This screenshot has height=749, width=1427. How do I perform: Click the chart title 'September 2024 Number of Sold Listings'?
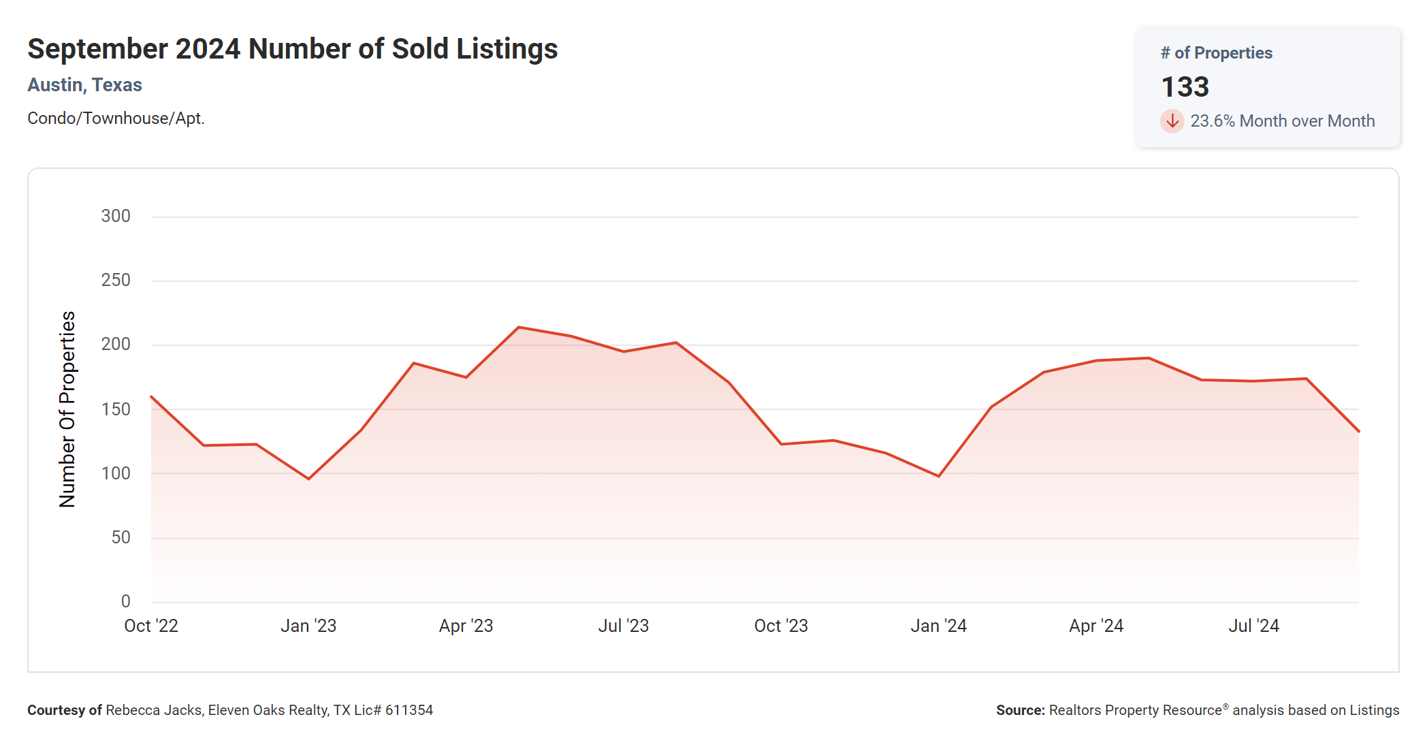click(x=292, y=49)
